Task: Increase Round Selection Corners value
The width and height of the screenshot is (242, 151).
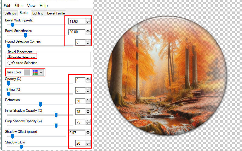Action: coord(88,41)
